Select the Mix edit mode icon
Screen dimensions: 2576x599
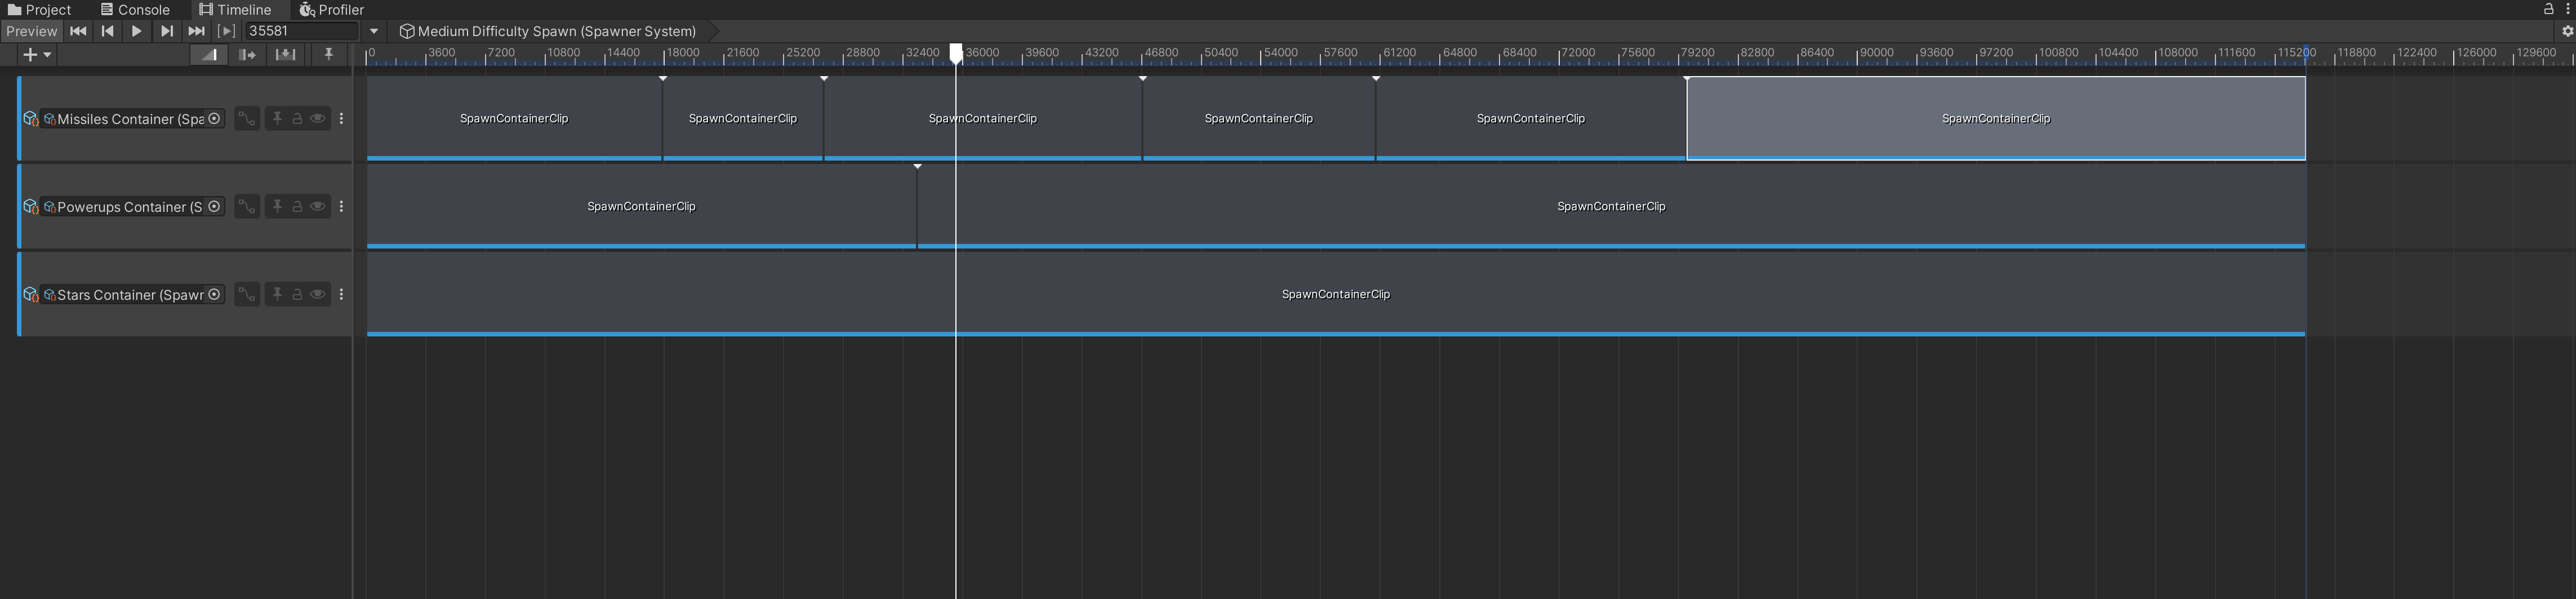(x=209, y=55)
